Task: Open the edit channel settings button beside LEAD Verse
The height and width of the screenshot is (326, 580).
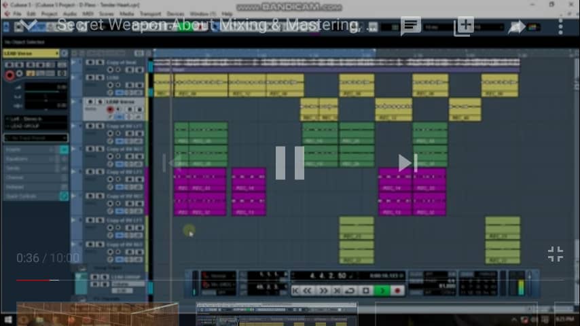Action: click(65, 53)
